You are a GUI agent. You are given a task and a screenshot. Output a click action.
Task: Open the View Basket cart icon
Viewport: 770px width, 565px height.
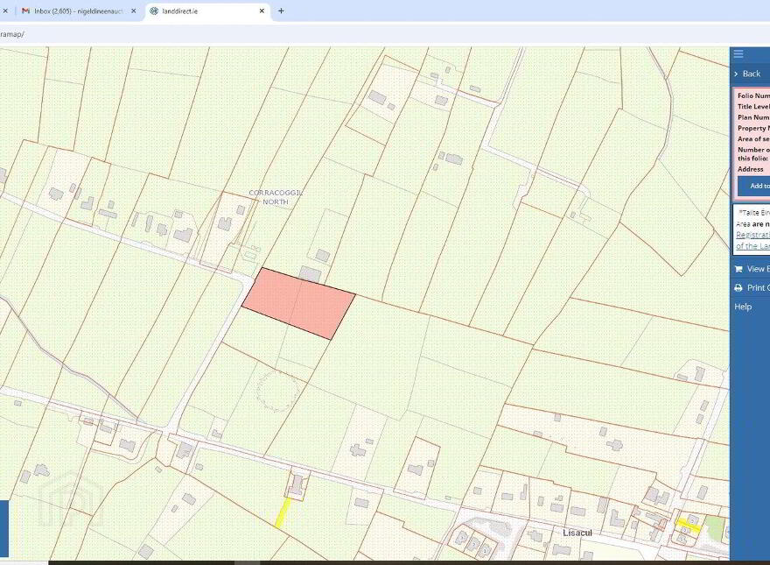pos(738,269)
